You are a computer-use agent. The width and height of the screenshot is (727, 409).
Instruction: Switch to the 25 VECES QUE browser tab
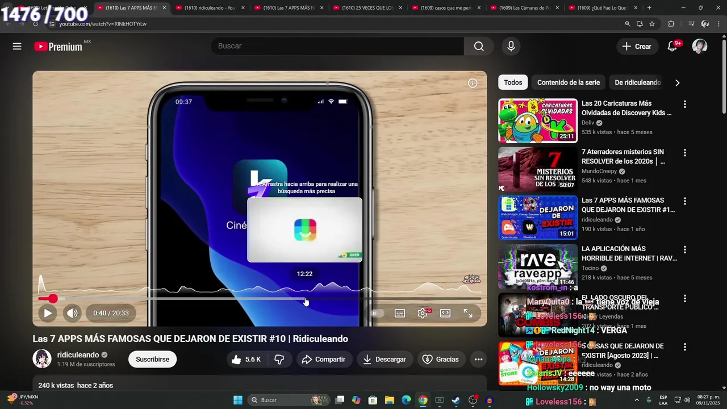click(366, 8)
